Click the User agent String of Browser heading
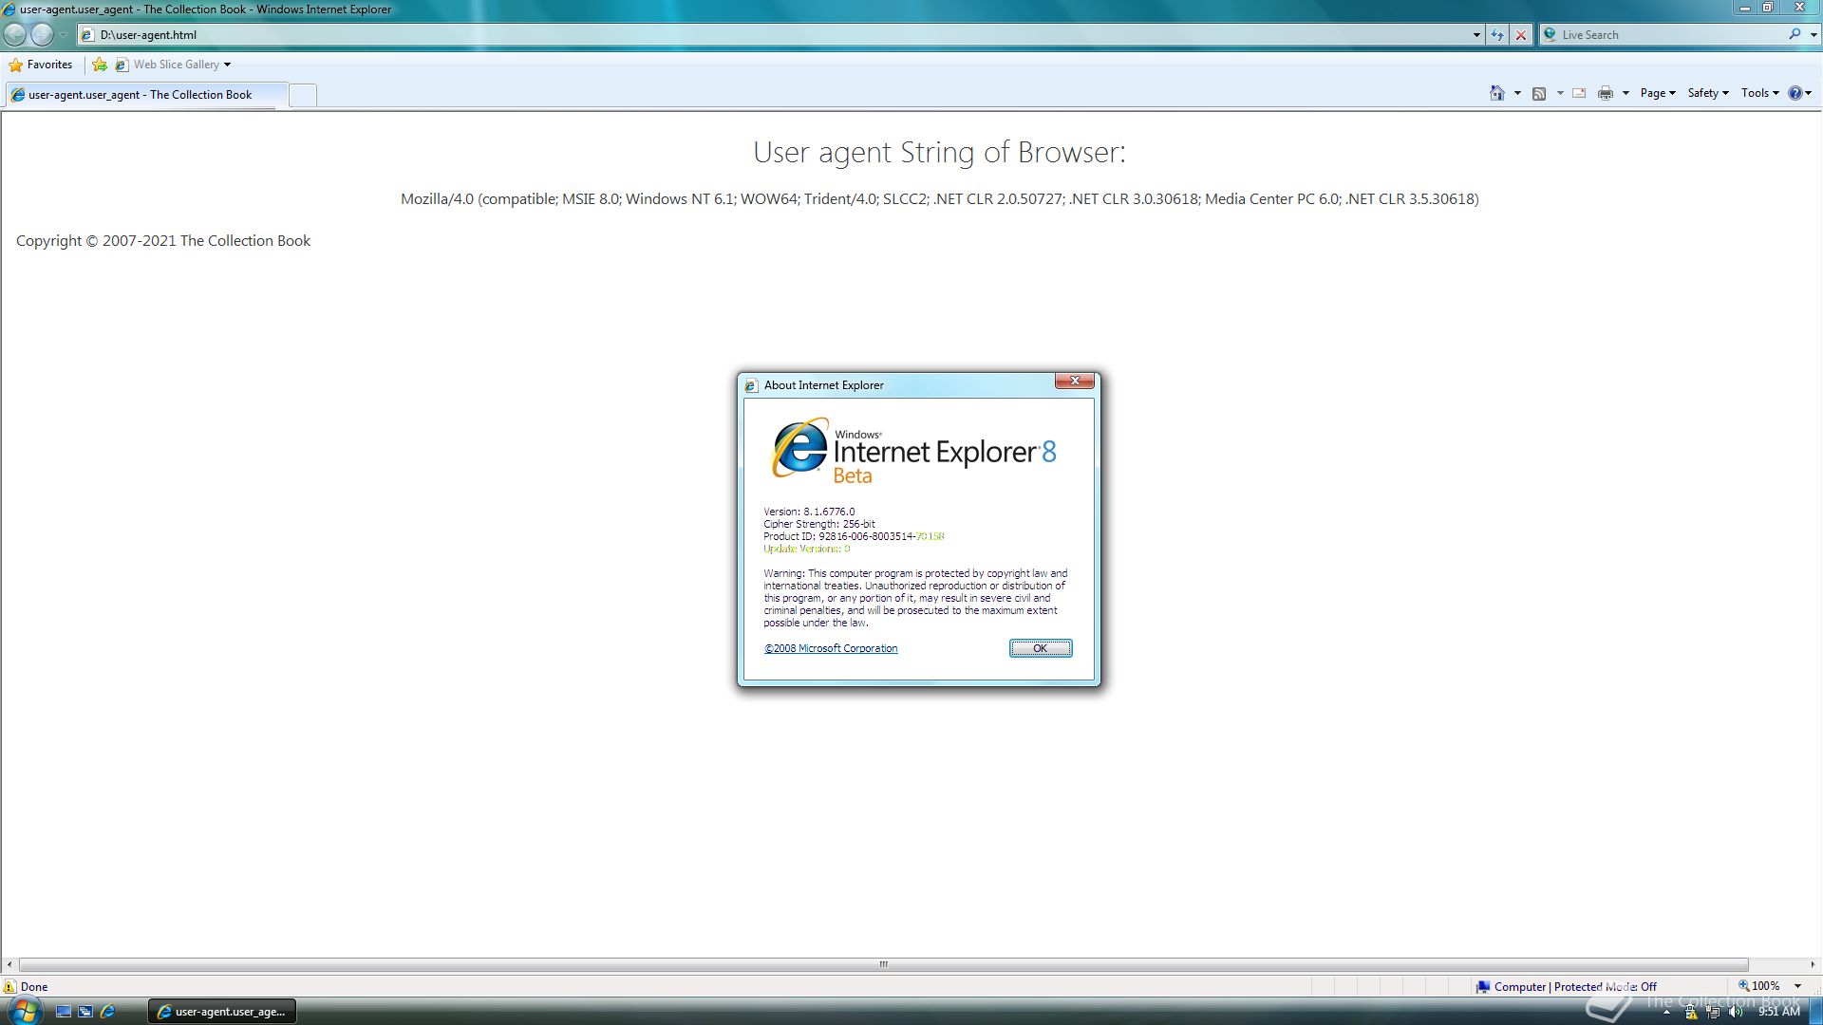Image resolution: width=1823 pixels, height=1025 pixels. pyautogui.click(x=939, y=152)
